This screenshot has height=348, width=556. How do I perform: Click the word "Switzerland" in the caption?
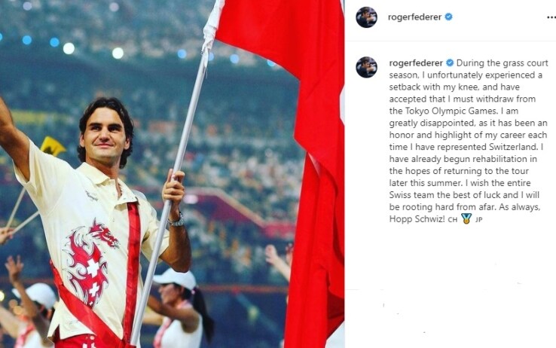tap(514, 147)
